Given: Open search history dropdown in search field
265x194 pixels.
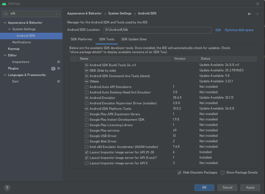Looking at the screenshot, I should tap(8, 14).
